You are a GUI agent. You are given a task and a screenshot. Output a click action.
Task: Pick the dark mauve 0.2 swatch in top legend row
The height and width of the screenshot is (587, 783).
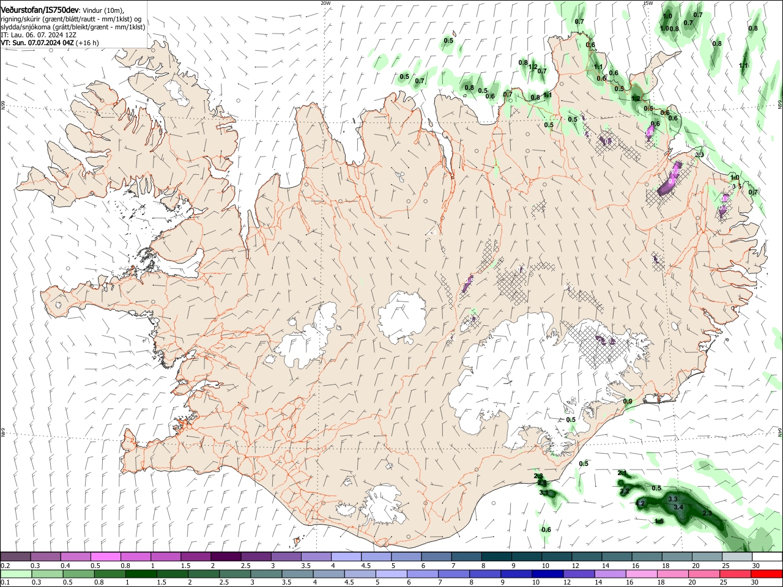coord(15,557)
